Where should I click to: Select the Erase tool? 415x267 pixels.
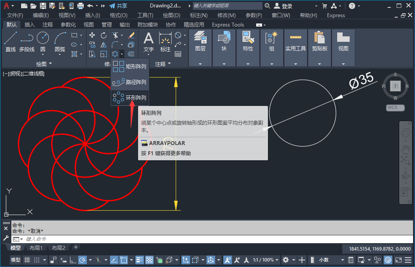pyautogui.click(x=131, y=35)
